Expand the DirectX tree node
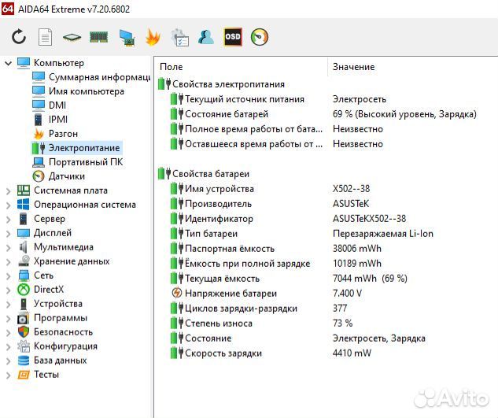The image size is (498, 418). pyautogui.click(x=9, y=290)
